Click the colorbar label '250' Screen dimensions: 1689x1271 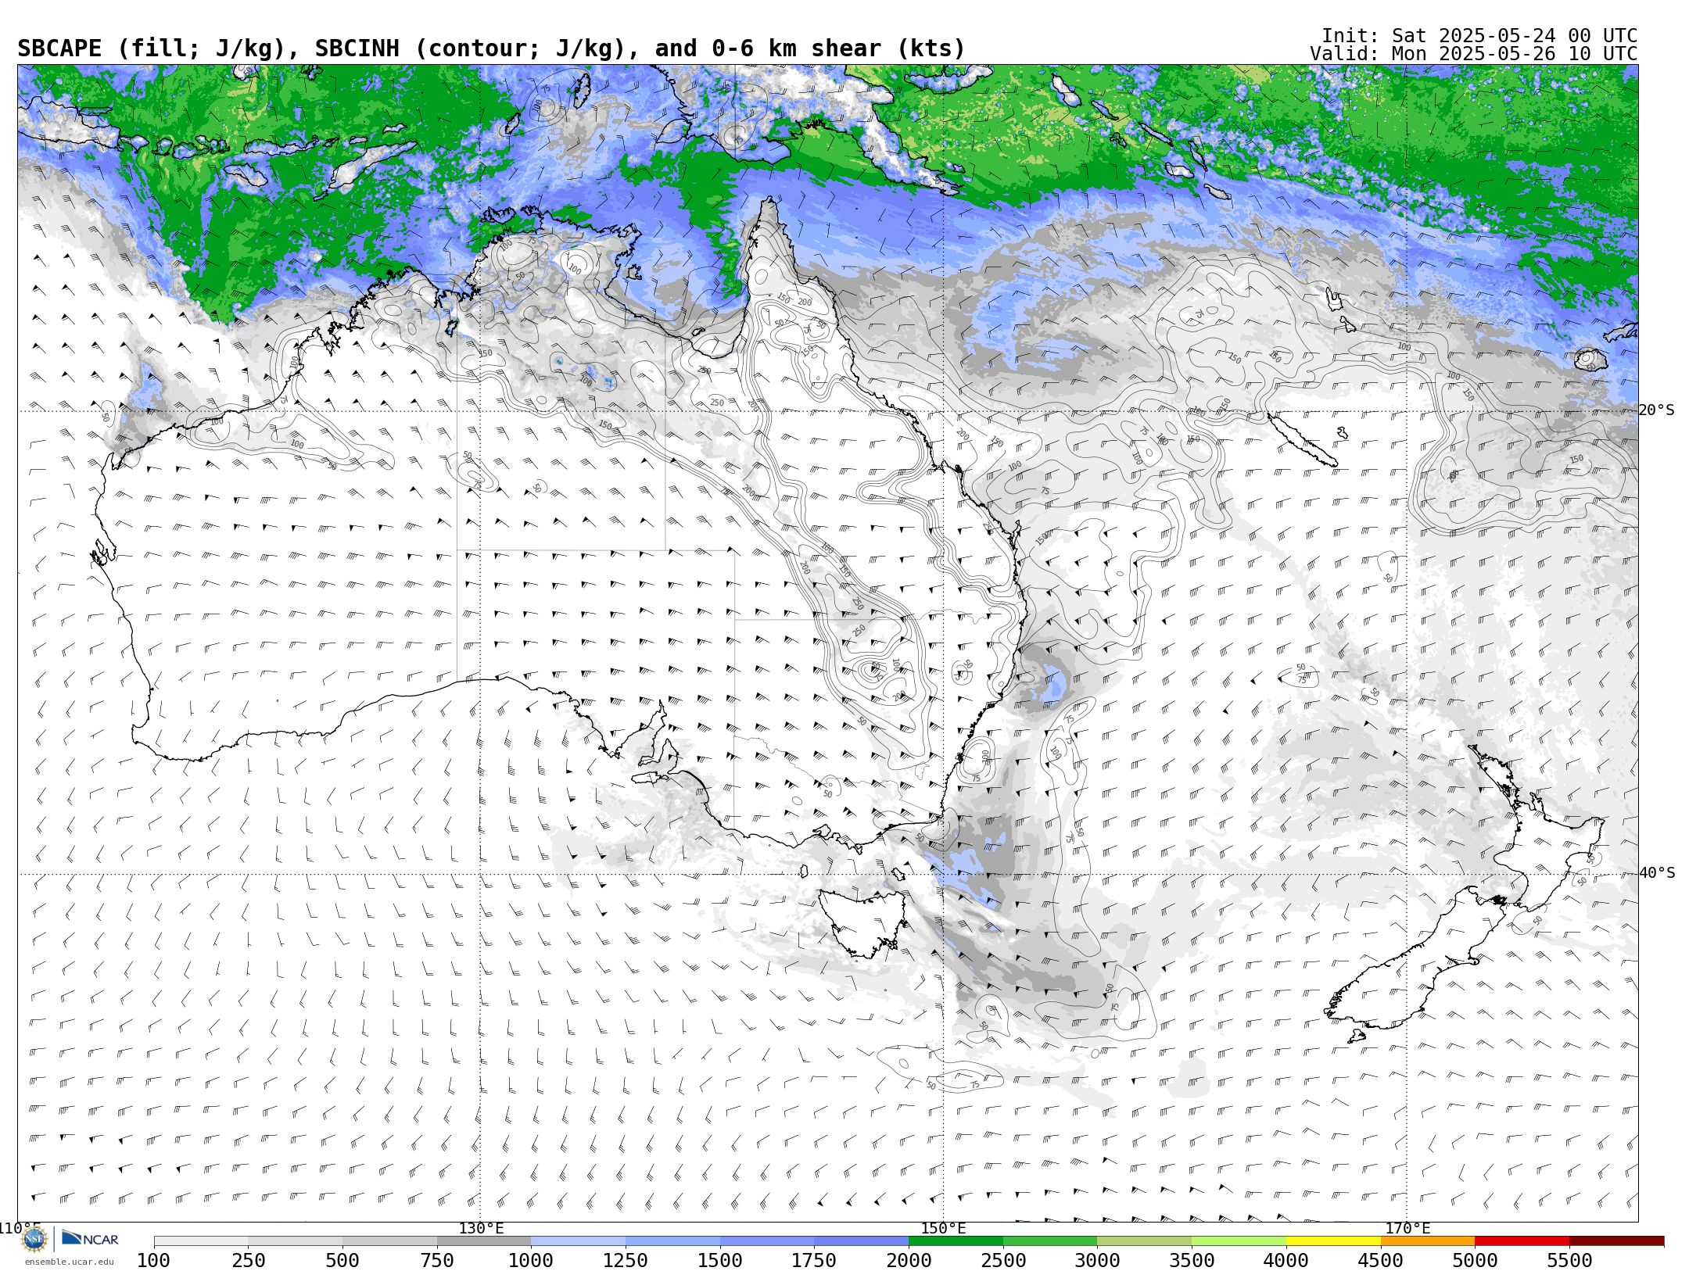click(249, 1261)
